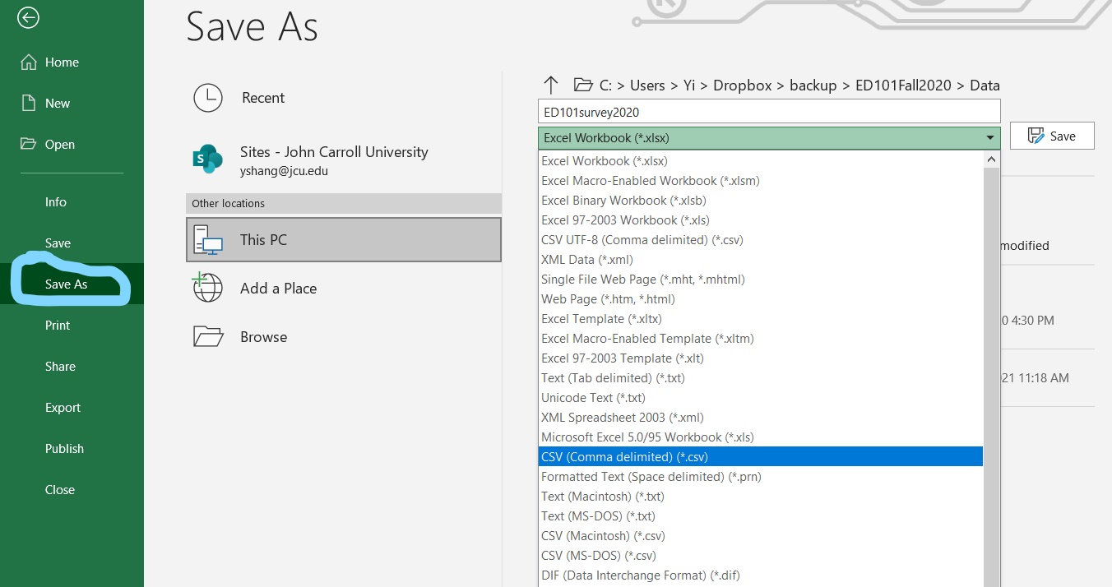This screenshot has height=587, width=1112.
Task: Click the back arrow circle icon
Action: tap(29, 17)
